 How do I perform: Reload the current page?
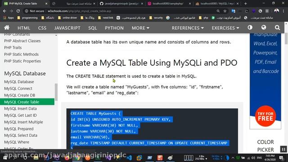(x=18, y=11)
